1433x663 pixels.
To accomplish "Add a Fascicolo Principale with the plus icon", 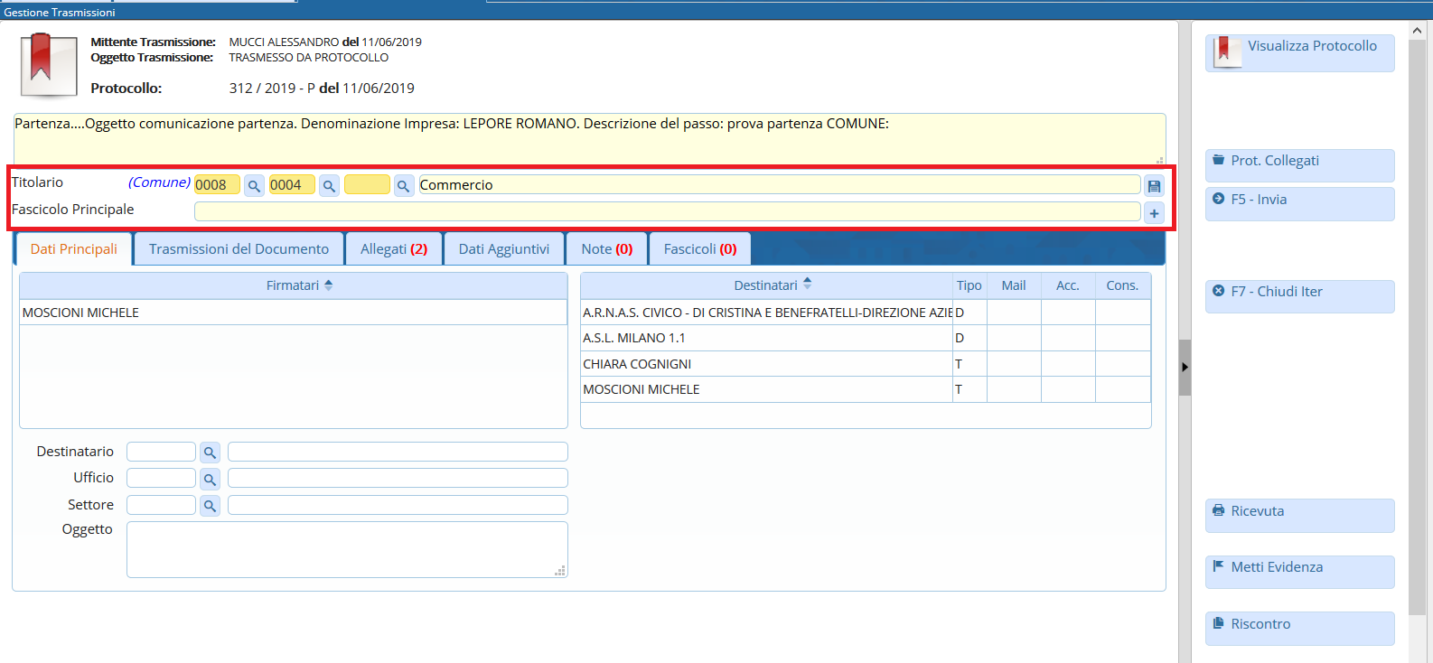I will (x=1154, y=213).
